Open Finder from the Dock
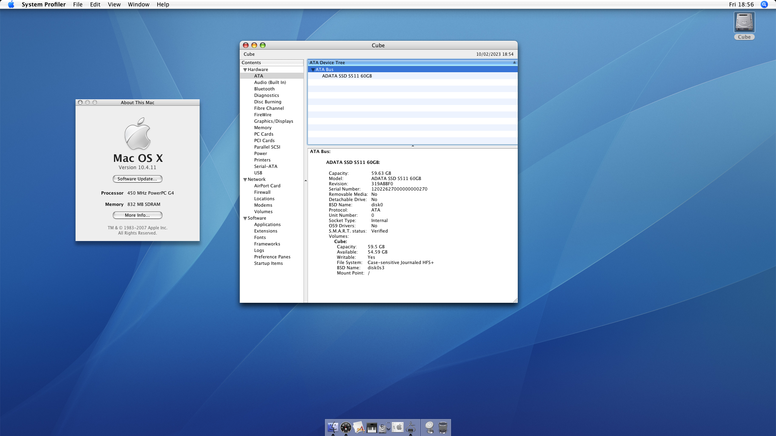 pos(333,427)
